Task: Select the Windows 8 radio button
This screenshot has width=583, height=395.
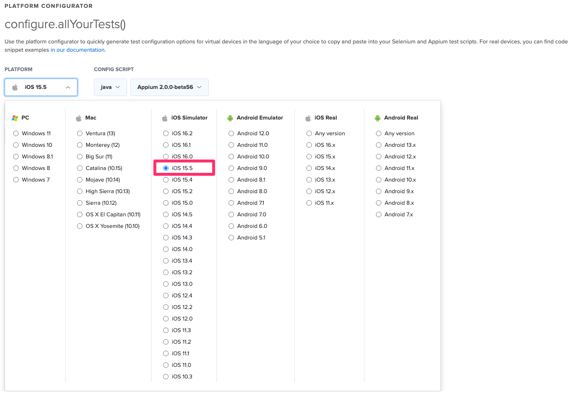Action: 16,168
